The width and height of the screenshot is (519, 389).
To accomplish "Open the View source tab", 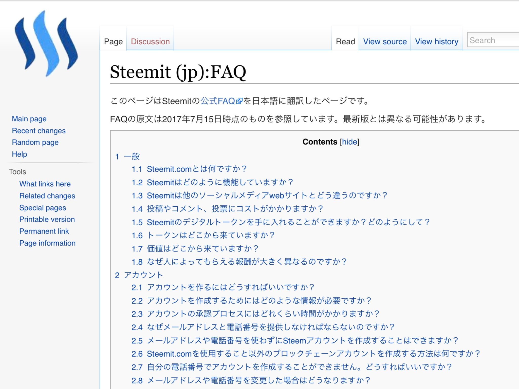I will (x=385, y=42).
